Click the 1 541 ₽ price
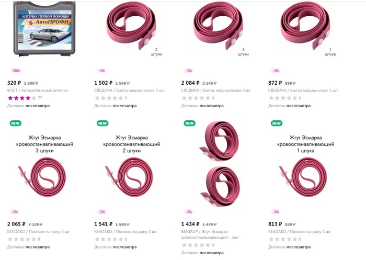This screenshot has width=366, height=260. pos(103,224)
